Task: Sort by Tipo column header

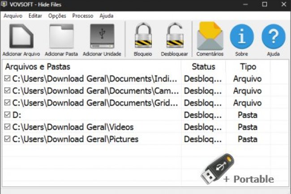Action: click(248, 67)
